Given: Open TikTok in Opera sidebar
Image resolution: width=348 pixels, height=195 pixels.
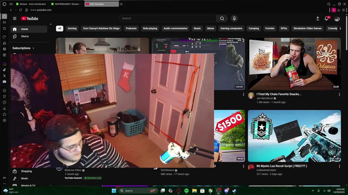Looking at the screenshot, I should (4, 70).
